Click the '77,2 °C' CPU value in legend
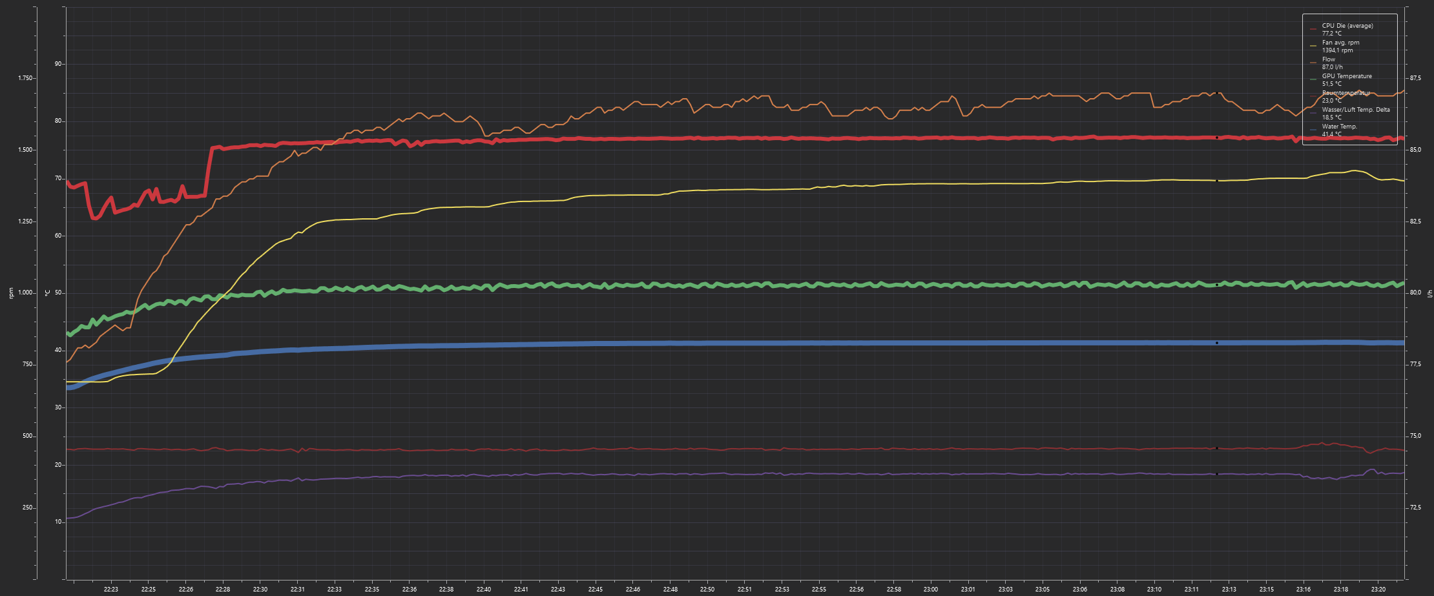Viewport: 1434px width, 596px height. (x=1331, y=34)
